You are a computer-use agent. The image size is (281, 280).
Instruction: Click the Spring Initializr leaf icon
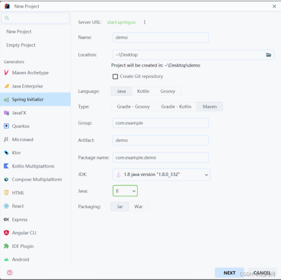click(x=6, y=100)
